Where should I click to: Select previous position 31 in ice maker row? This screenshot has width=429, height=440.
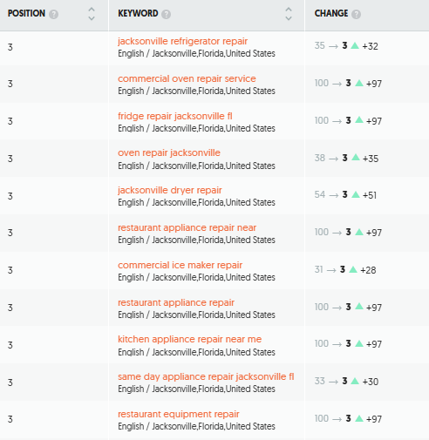[x=319, y=269]
